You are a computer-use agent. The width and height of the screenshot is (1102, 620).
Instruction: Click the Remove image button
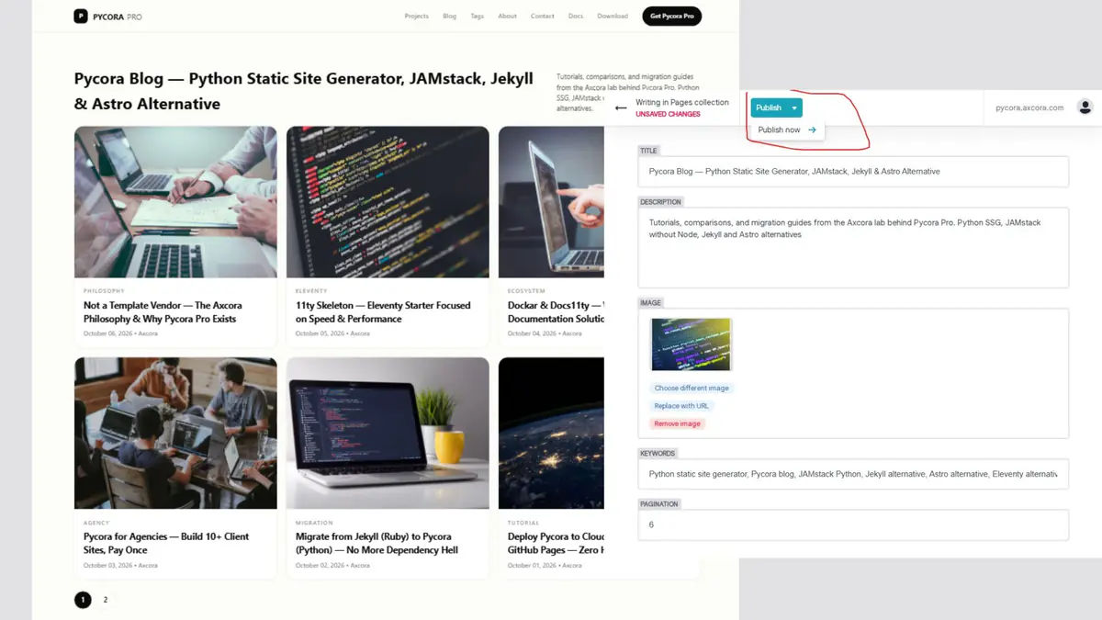678,423
